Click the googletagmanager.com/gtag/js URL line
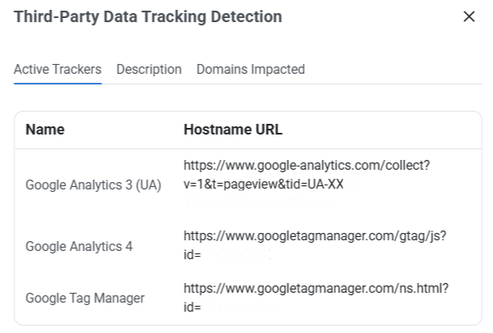 coord(315,236)
